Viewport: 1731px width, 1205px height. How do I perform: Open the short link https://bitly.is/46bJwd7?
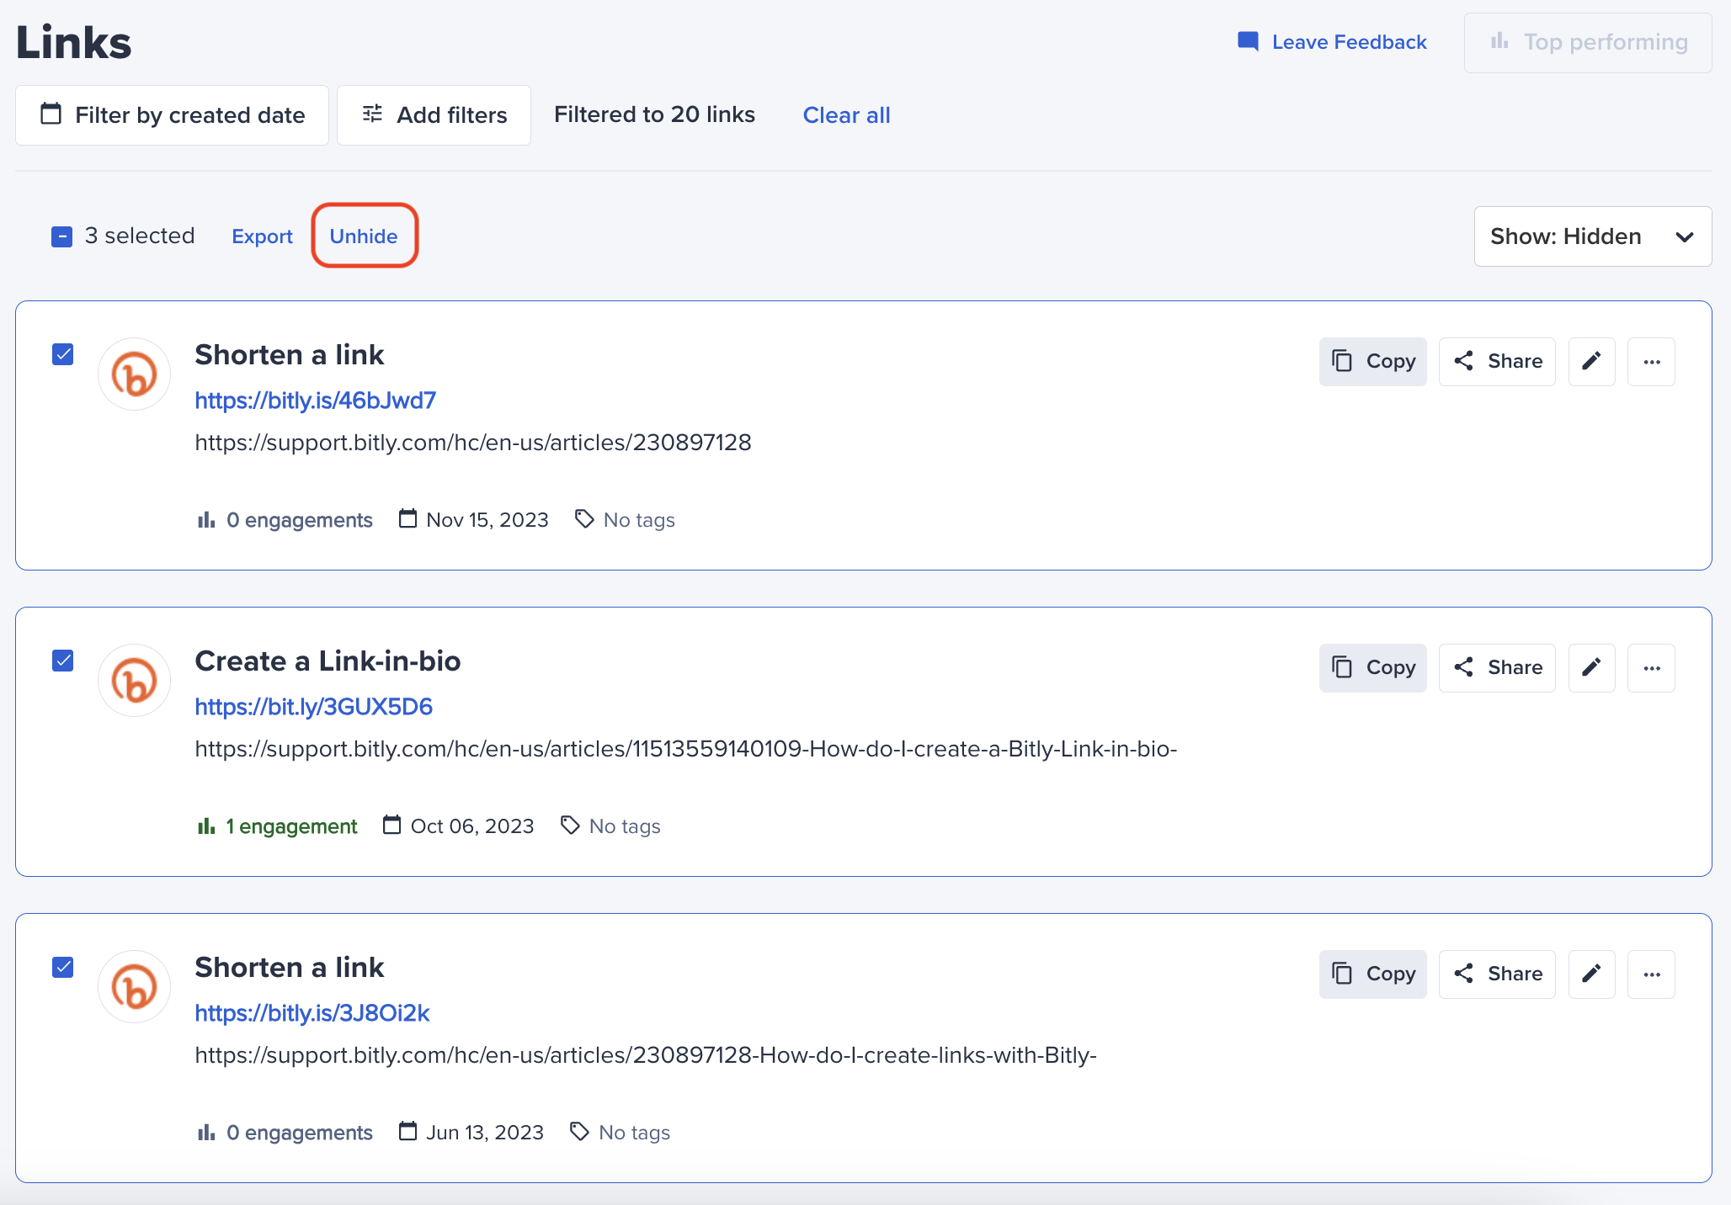click(315, 401)
